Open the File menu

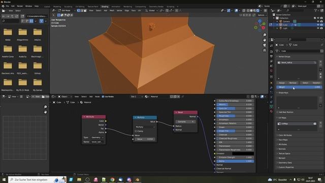coord(8,6)
